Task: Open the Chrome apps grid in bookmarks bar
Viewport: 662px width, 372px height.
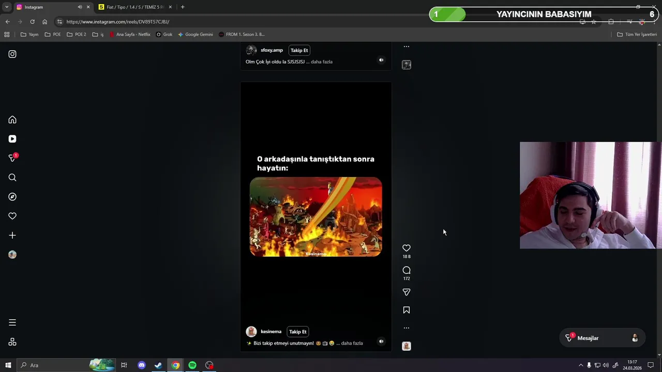Action: point(7,35)
